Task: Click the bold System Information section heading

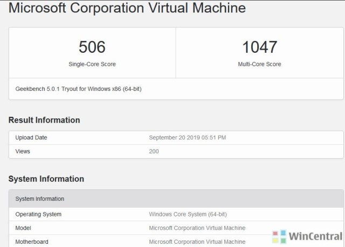Action: tap(46, 179)
